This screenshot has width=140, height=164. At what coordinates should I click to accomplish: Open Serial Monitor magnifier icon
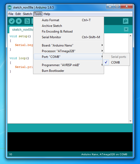pyautogui.click(x=126, y=21)
